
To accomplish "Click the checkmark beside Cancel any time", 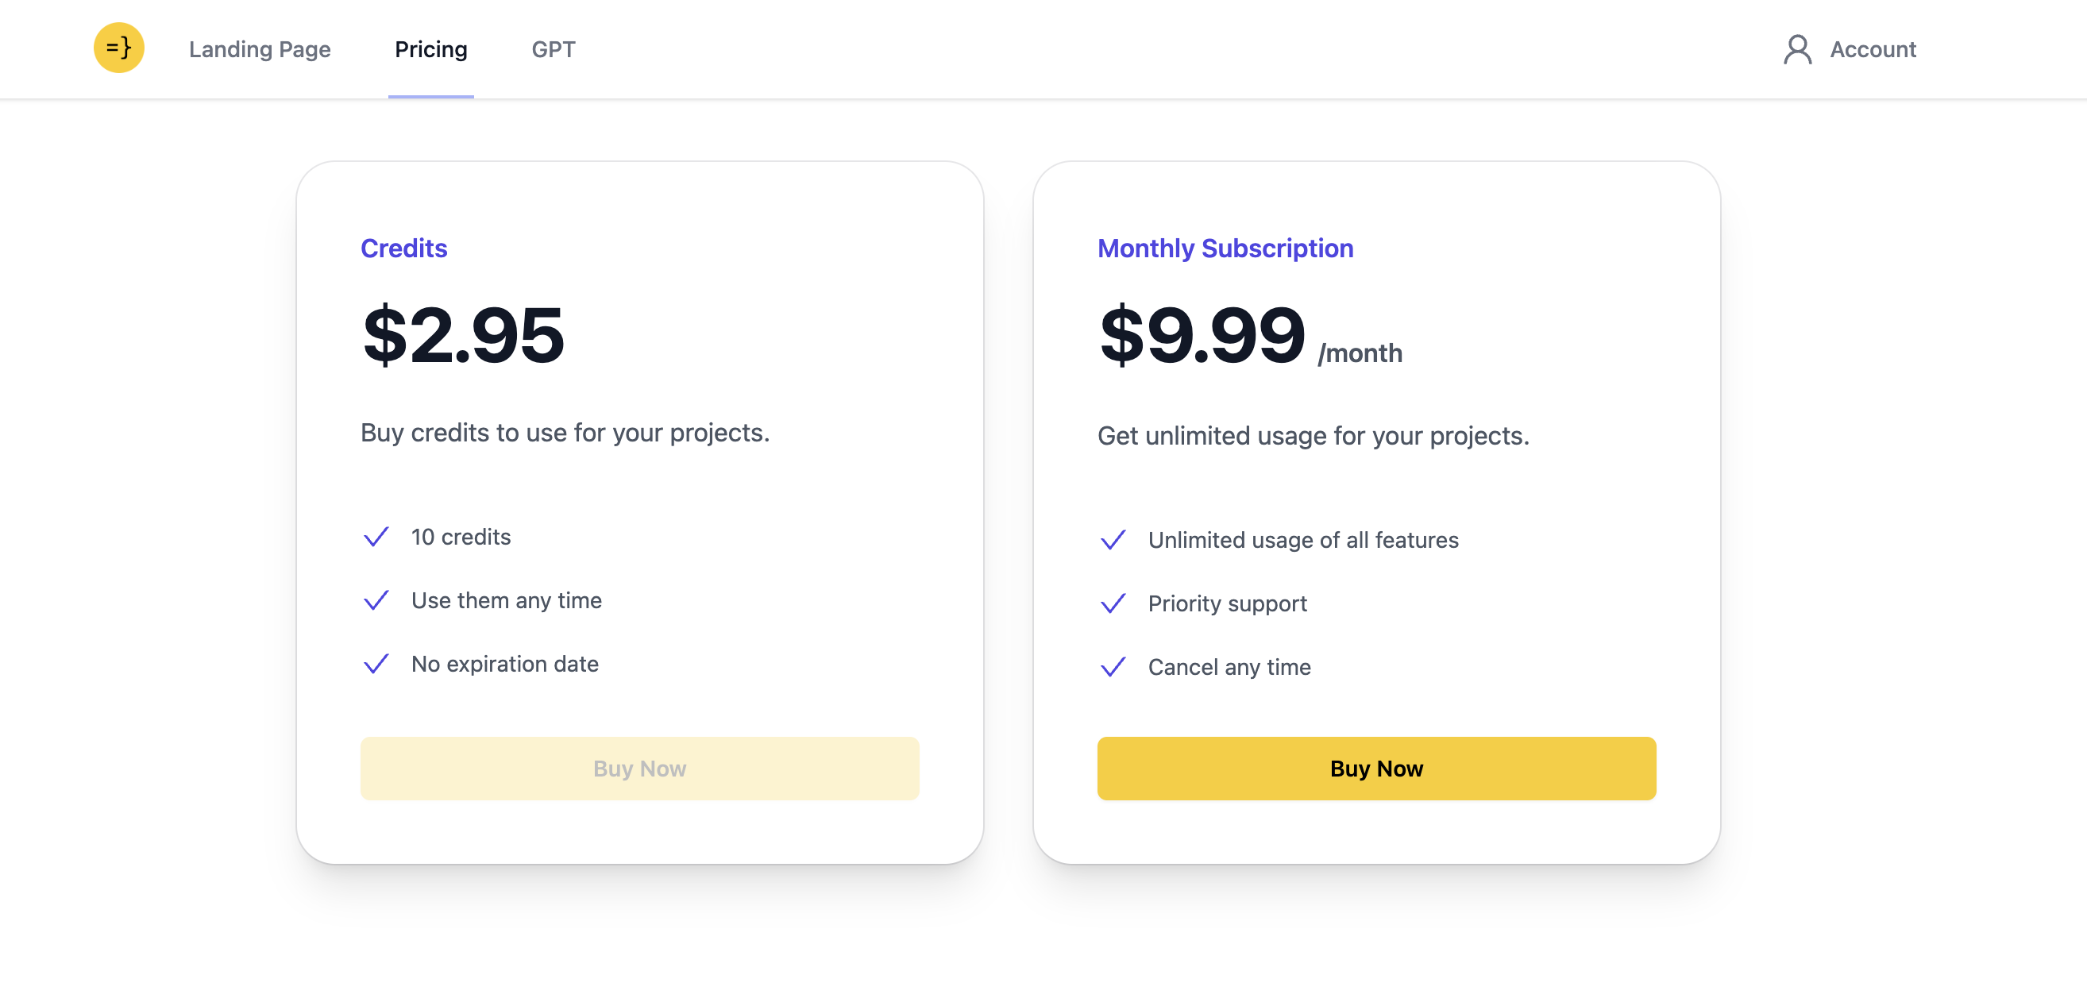I will coord(1113,667).
